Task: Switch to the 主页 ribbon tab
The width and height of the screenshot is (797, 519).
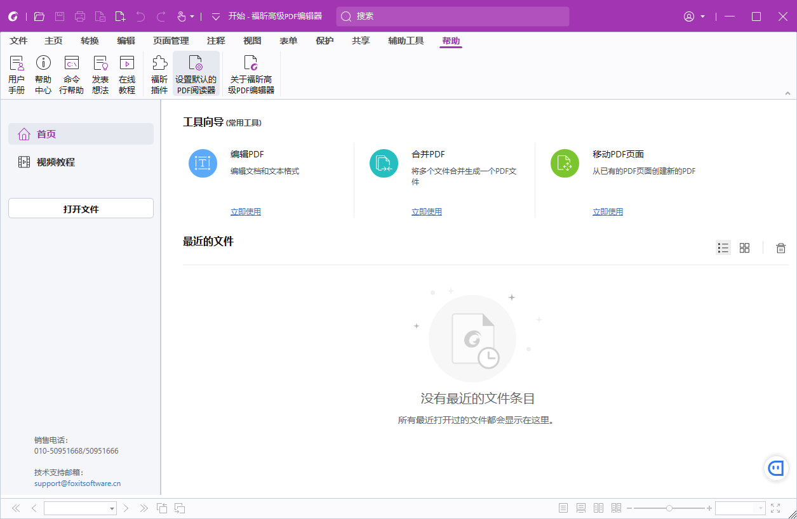Action: point(53,41)
